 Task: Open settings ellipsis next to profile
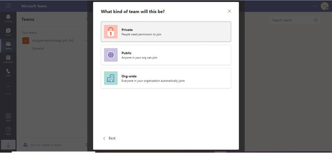coord(315,6)
